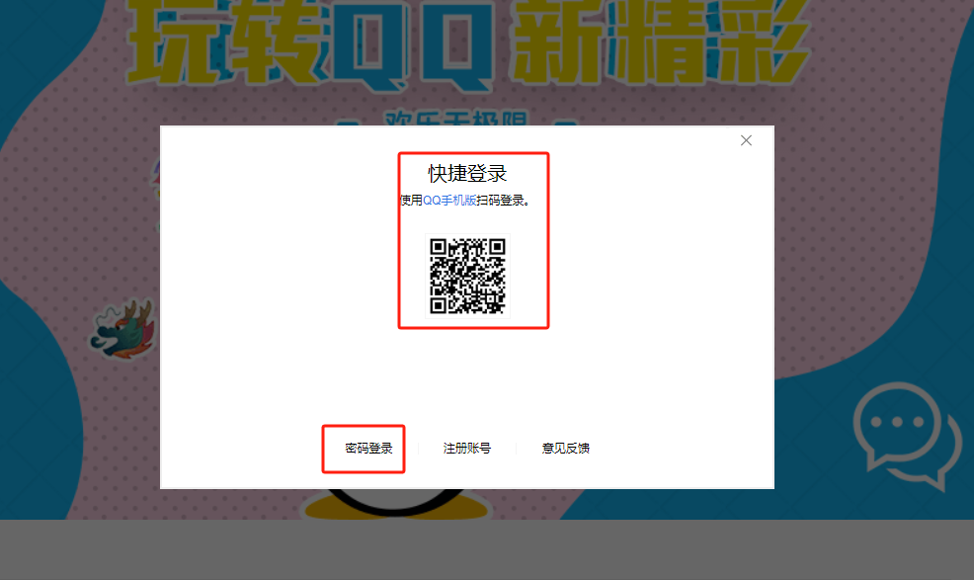Switch to 密码登录 password login
Image resolution: width=974 pixels, height=580 pixels.
[368, 449]
